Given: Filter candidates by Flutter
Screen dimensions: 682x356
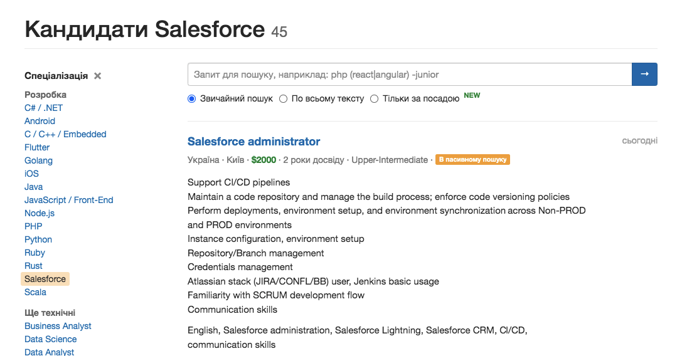Looking at the screenshot, I should point(37,147).
